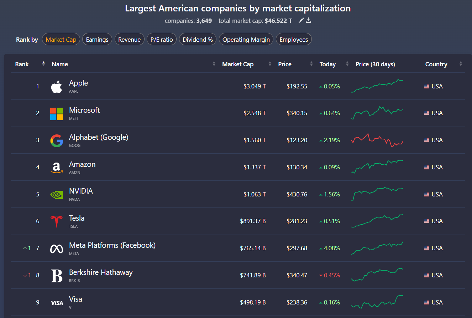The width and height of the screenshot is (472, 318).
Task: Click the Visa logo icon
Action: [x=57, y=303]
